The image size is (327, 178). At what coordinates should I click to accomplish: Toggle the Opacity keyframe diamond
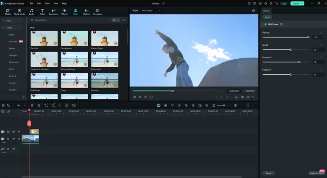[x=321, y=32]
